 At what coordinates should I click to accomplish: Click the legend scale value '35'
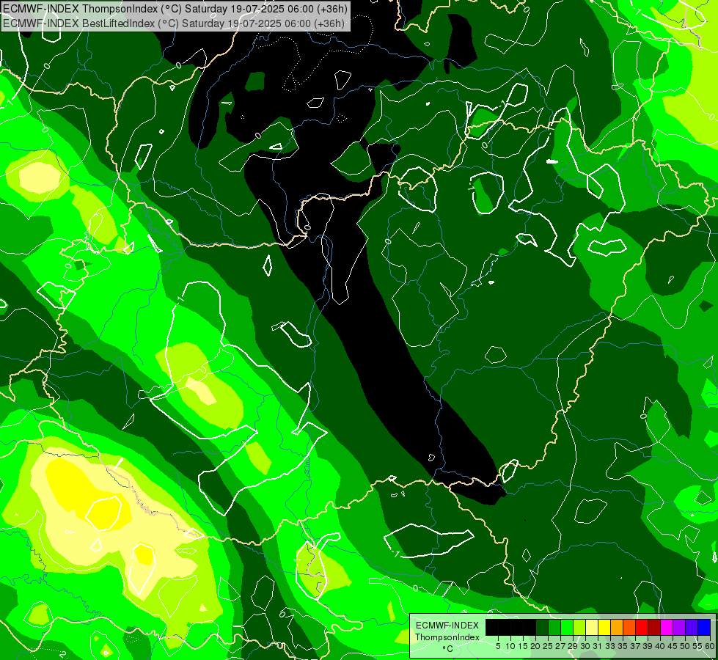coord(623,646)
